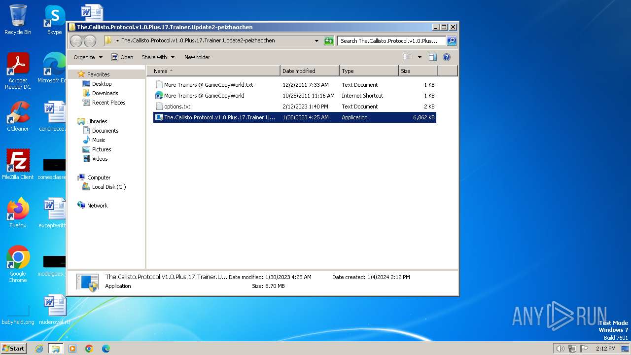
Task: Open the address bar history dropdown arrow
Action: click(316, 41)
